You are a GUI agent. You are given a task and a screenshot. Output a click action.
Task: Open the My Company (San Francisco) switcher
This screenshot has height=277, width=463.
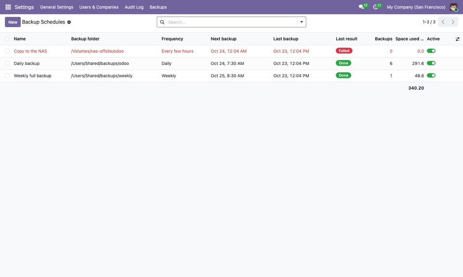coord(416,7)
